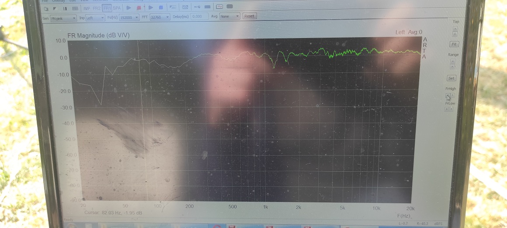Click the first icon in the toolbar
Viewport: 507px width, 228px height.
(46, 8)
